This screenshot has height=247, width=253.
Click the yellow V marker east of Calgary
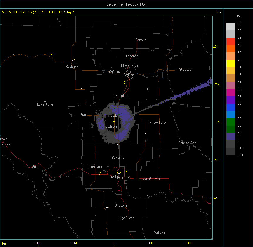(126, 171)
